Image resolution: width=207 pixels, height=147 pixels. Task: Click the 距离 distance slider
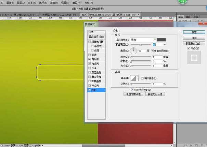141,57
